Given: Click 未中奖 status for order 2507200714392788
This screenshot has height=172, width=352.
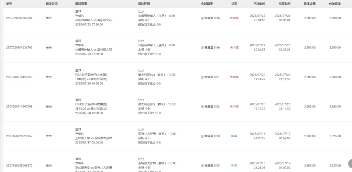Looking at the screenshot, I should 234,106.
